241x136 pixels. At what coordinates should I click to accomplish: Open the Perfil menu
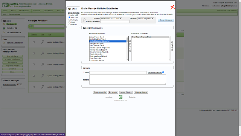[x=14, y=11]
